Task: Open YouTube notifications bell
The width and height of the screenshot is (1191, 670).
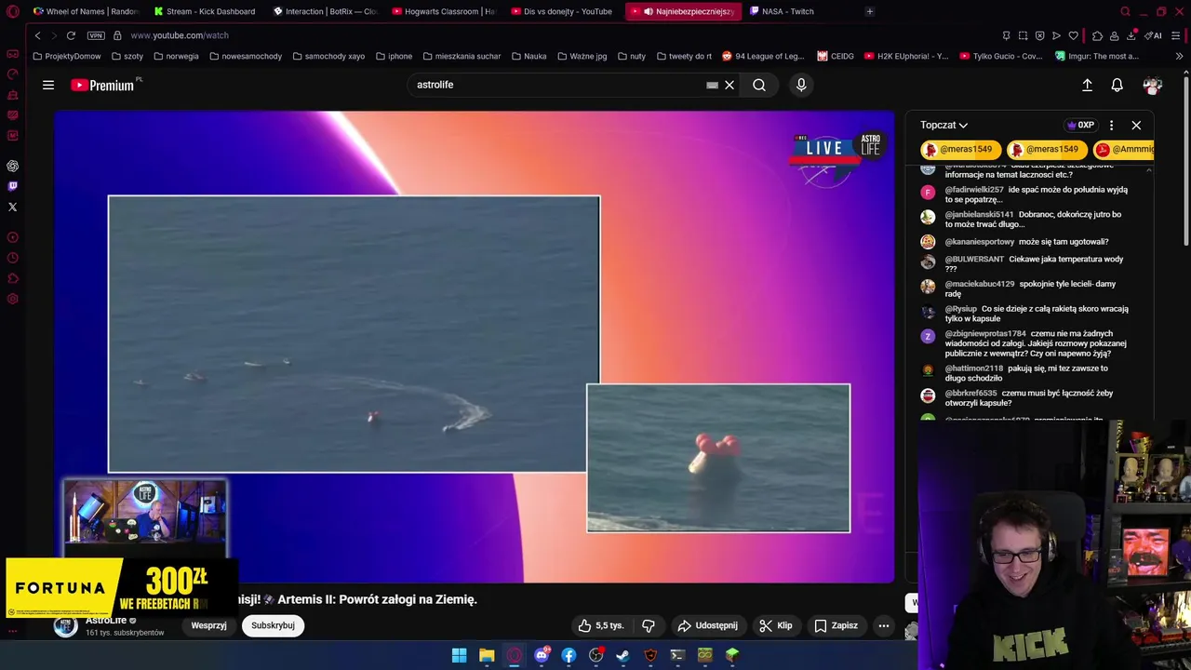Action: (x=1117, y=85)
